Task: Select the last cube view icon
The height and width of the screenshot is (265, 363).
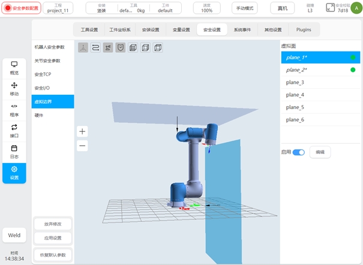Action: pyautogui.click(x=158, y=48)
